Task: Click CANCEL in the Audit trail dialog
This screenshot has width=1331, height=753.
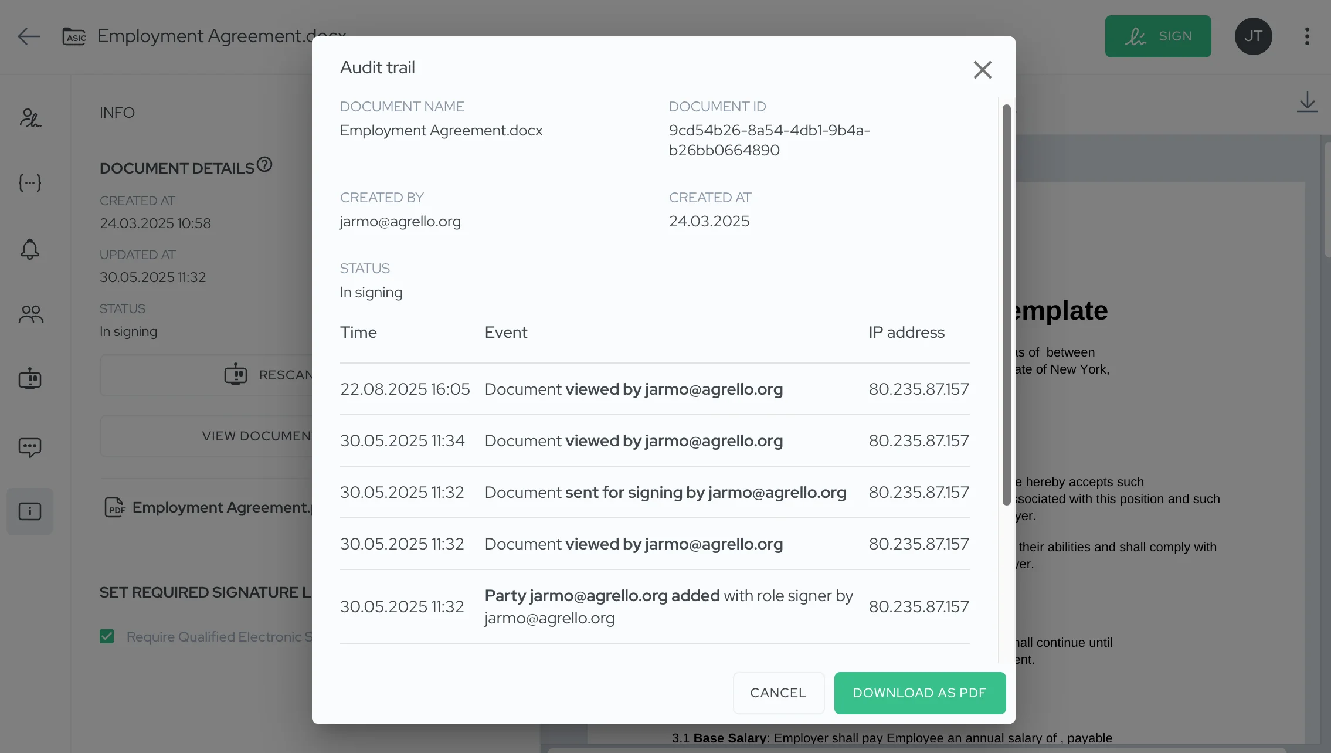Action: click(778, 693)
